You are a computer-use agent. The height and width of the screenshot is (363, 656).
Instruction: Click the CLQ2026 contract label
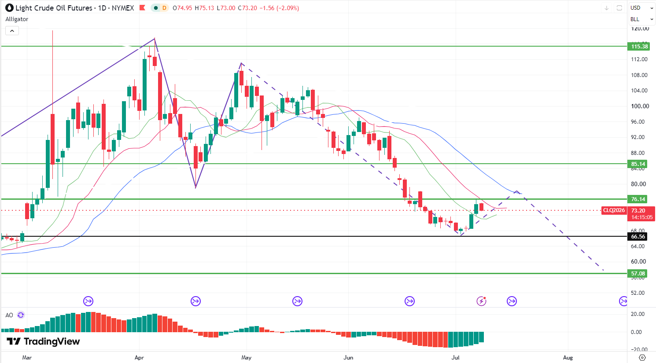coord(614,210)
